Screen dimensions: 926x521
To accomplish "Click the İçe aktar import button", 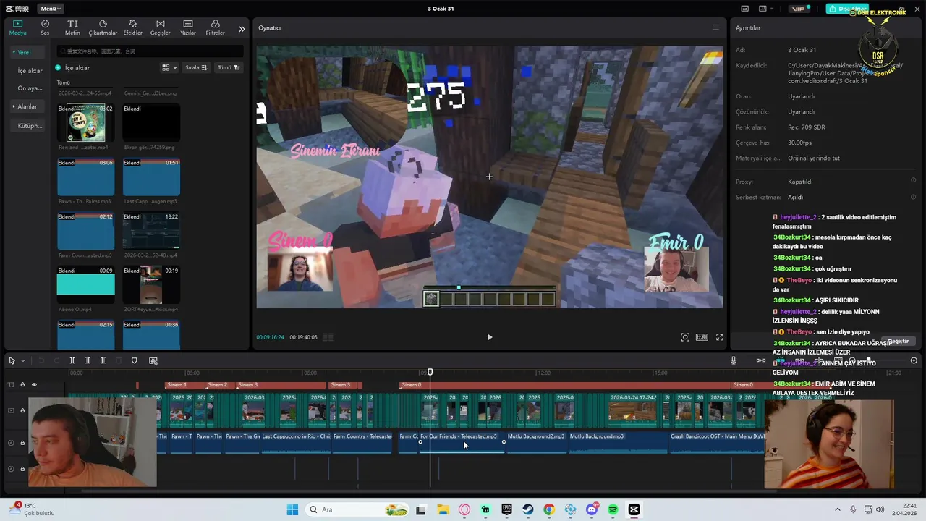I will pyautogui.click(x=72, y=67).
